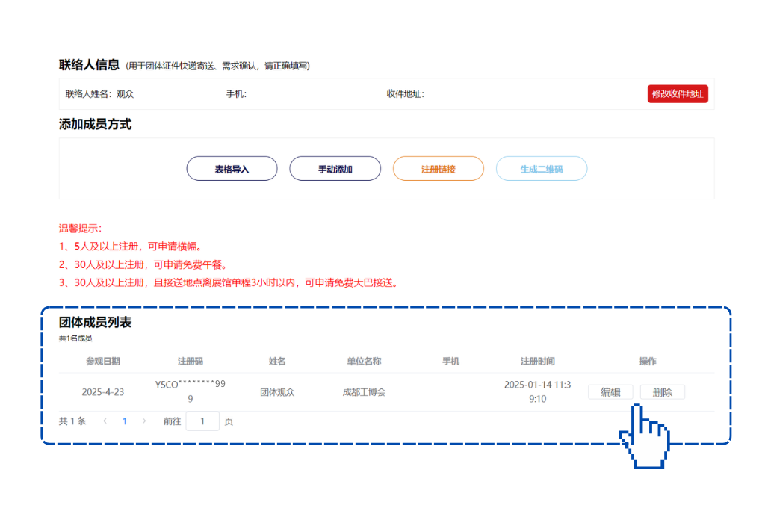
Task: Click the 成都工博会 company name cell
Action: point(364,392)
